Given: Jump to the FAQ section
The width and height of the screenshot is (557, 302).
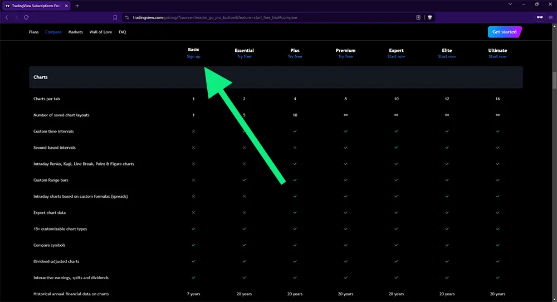Looking at the screenshot, I should [122, 32].
